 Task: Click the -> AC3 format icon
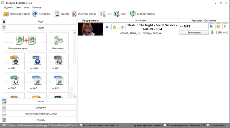click(x=59, y=81)
